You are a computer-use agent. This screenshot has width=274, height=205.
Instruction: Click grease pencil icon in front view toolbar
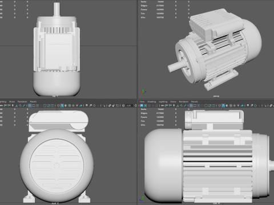[x=24, y=105]
